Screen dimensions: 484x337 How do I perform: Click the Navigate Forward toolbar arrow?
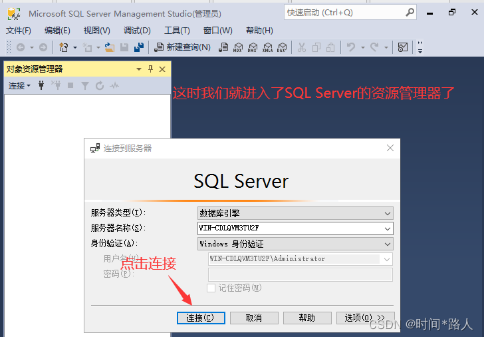pos(43,47)
